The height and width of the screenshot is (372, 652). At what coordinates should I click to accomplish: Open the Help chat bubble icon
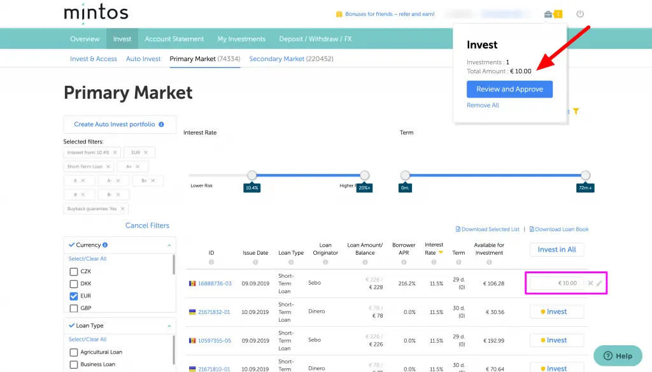click(617, 355)
